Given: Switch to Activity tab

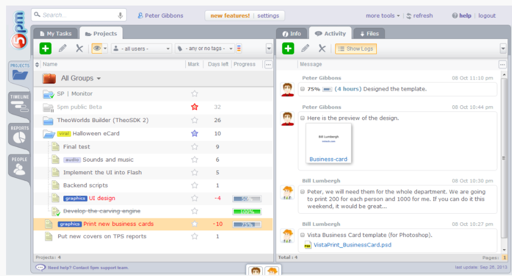Looking at the screenshot, I should tap(330, 33).
